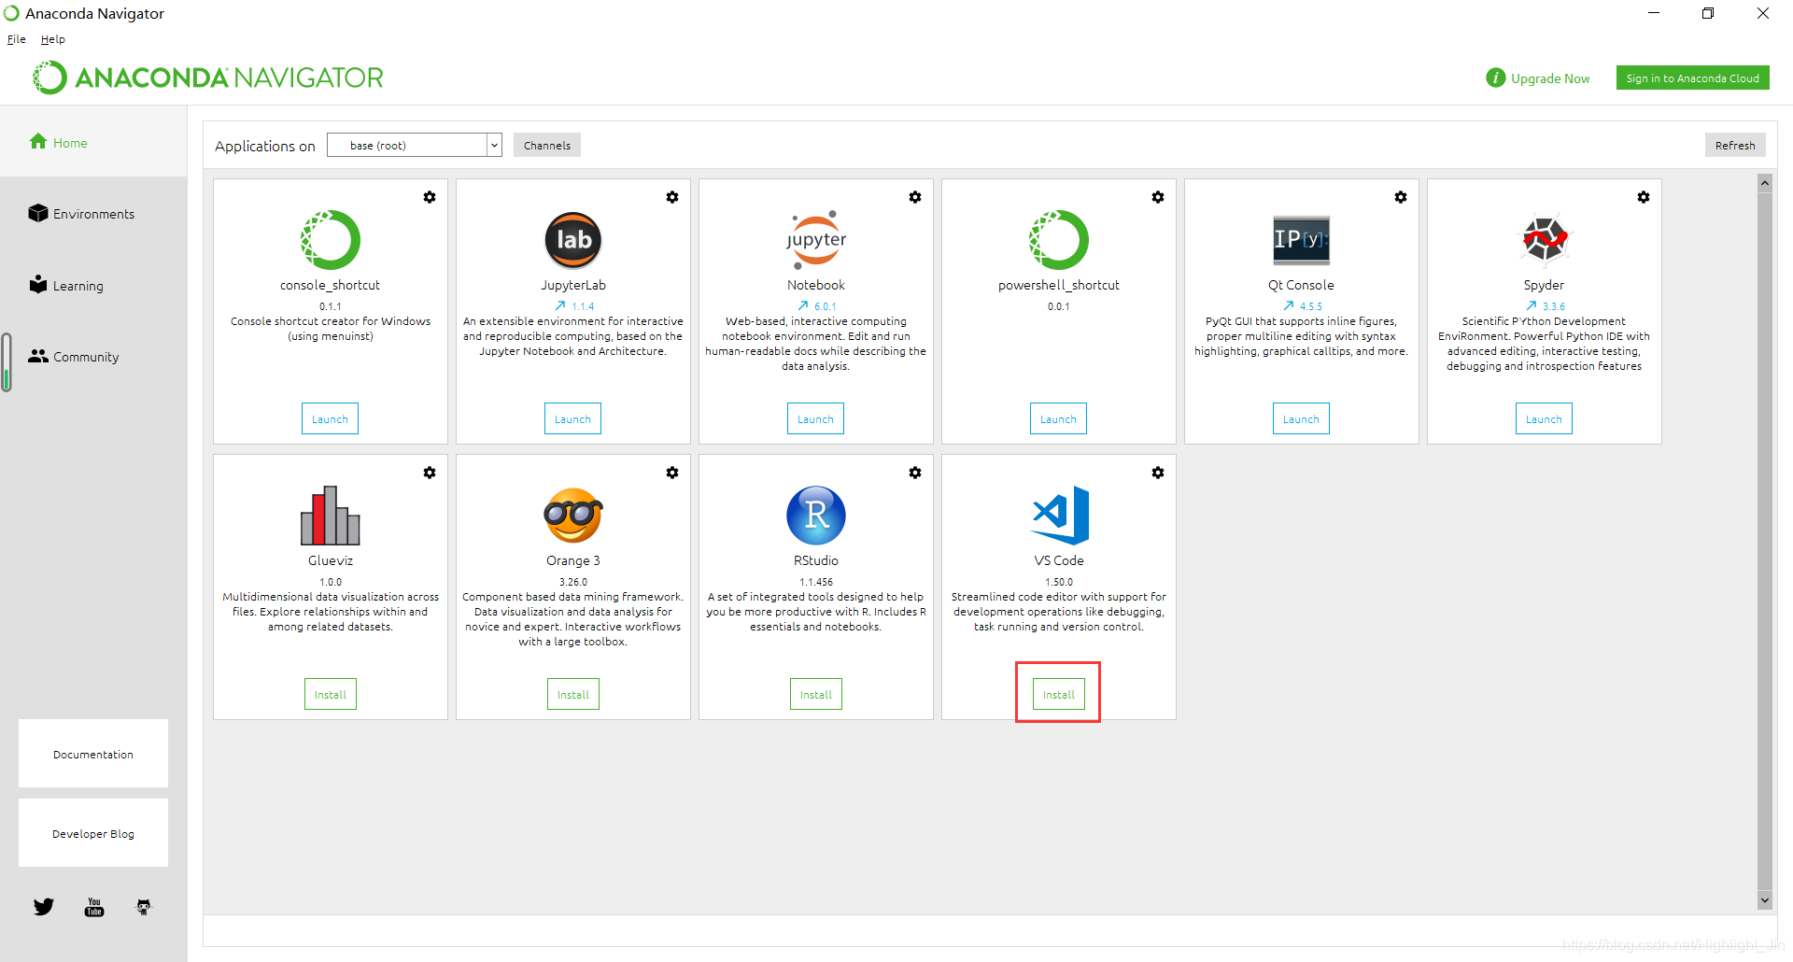Click the scrollbar up arrow
Screen dimensions: 1793x962
point(1765,183)
